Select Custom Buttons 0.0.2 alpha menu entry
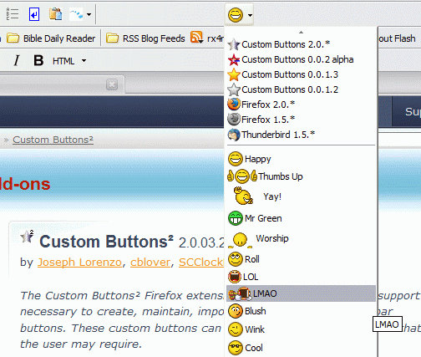Image resolution: width=421 pixels, height=357 pixels. tap(301, 59)
